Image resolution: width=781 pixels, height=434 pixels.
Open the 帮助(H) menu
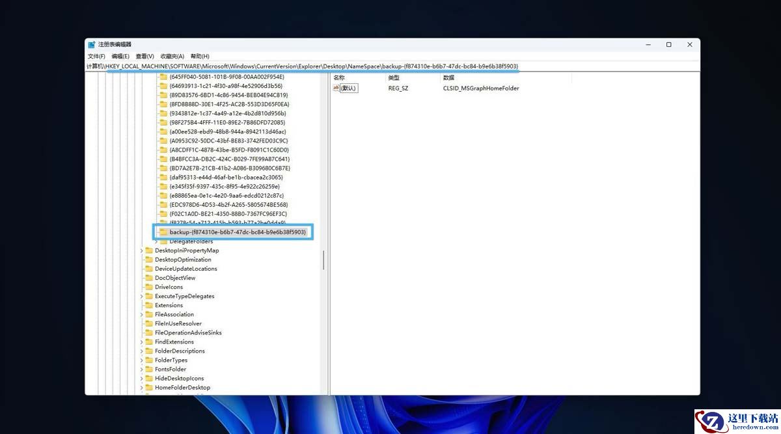(200, 57)
